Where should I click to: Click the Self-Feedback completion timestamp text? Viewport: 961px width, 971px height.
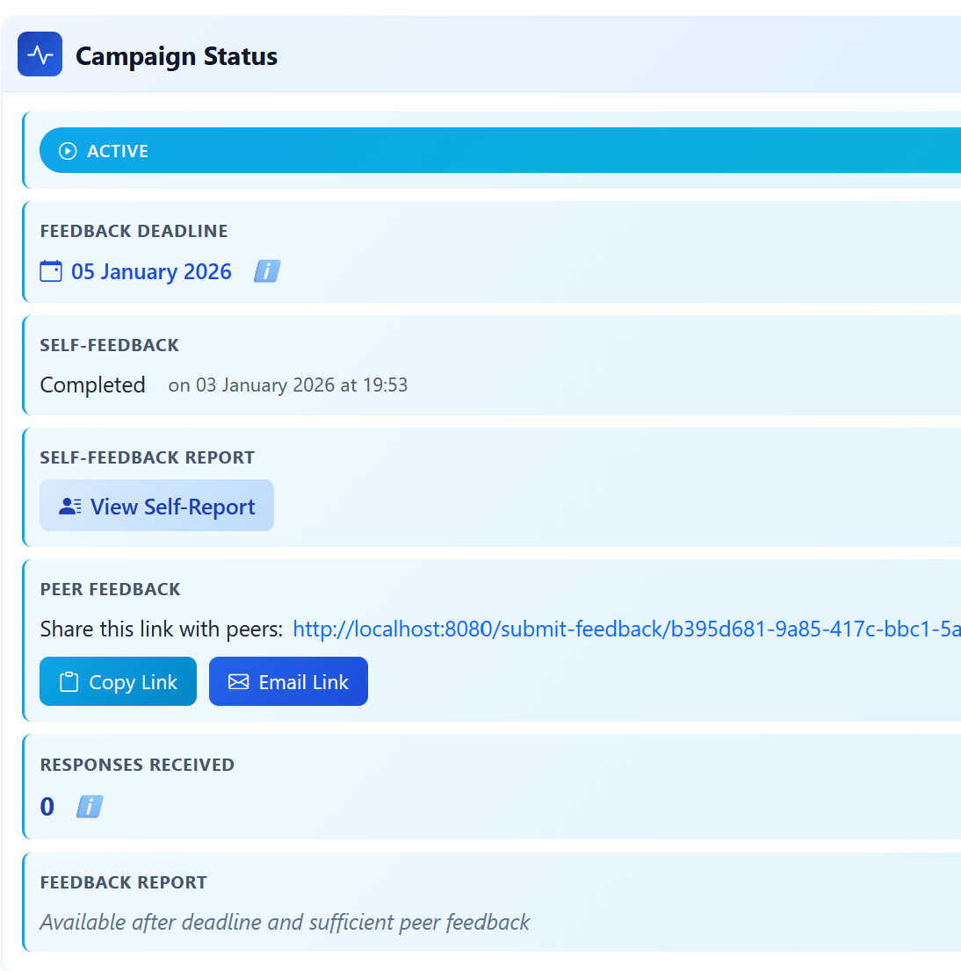click(x=288, y=385)
